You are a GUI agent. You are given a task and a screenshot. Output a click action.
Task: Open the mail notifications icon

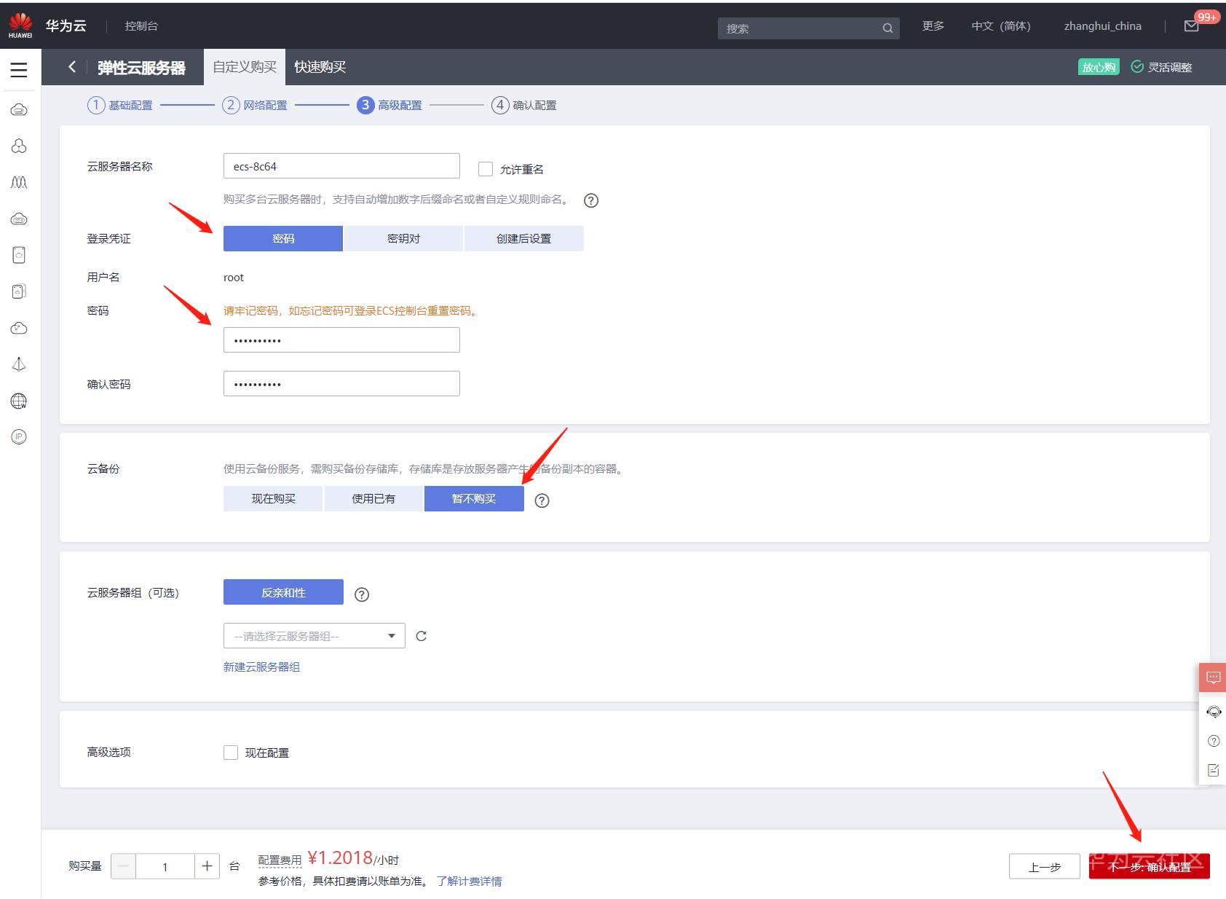[x=1192, y=26]
